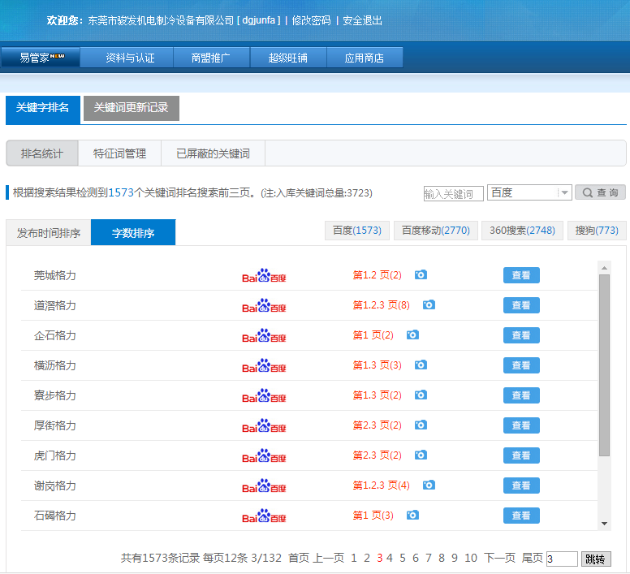Open 应用商店 in the navigation bar
The width and height of the screenshot is (630, 574).
[x=364, y=58]
